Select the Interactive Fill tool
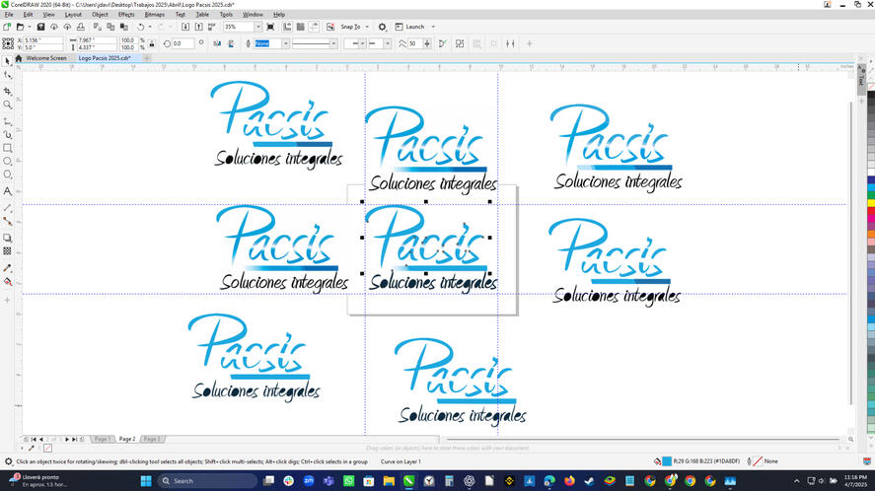Image resolution: width=875 pixels, height=491 pixels. 7,282
